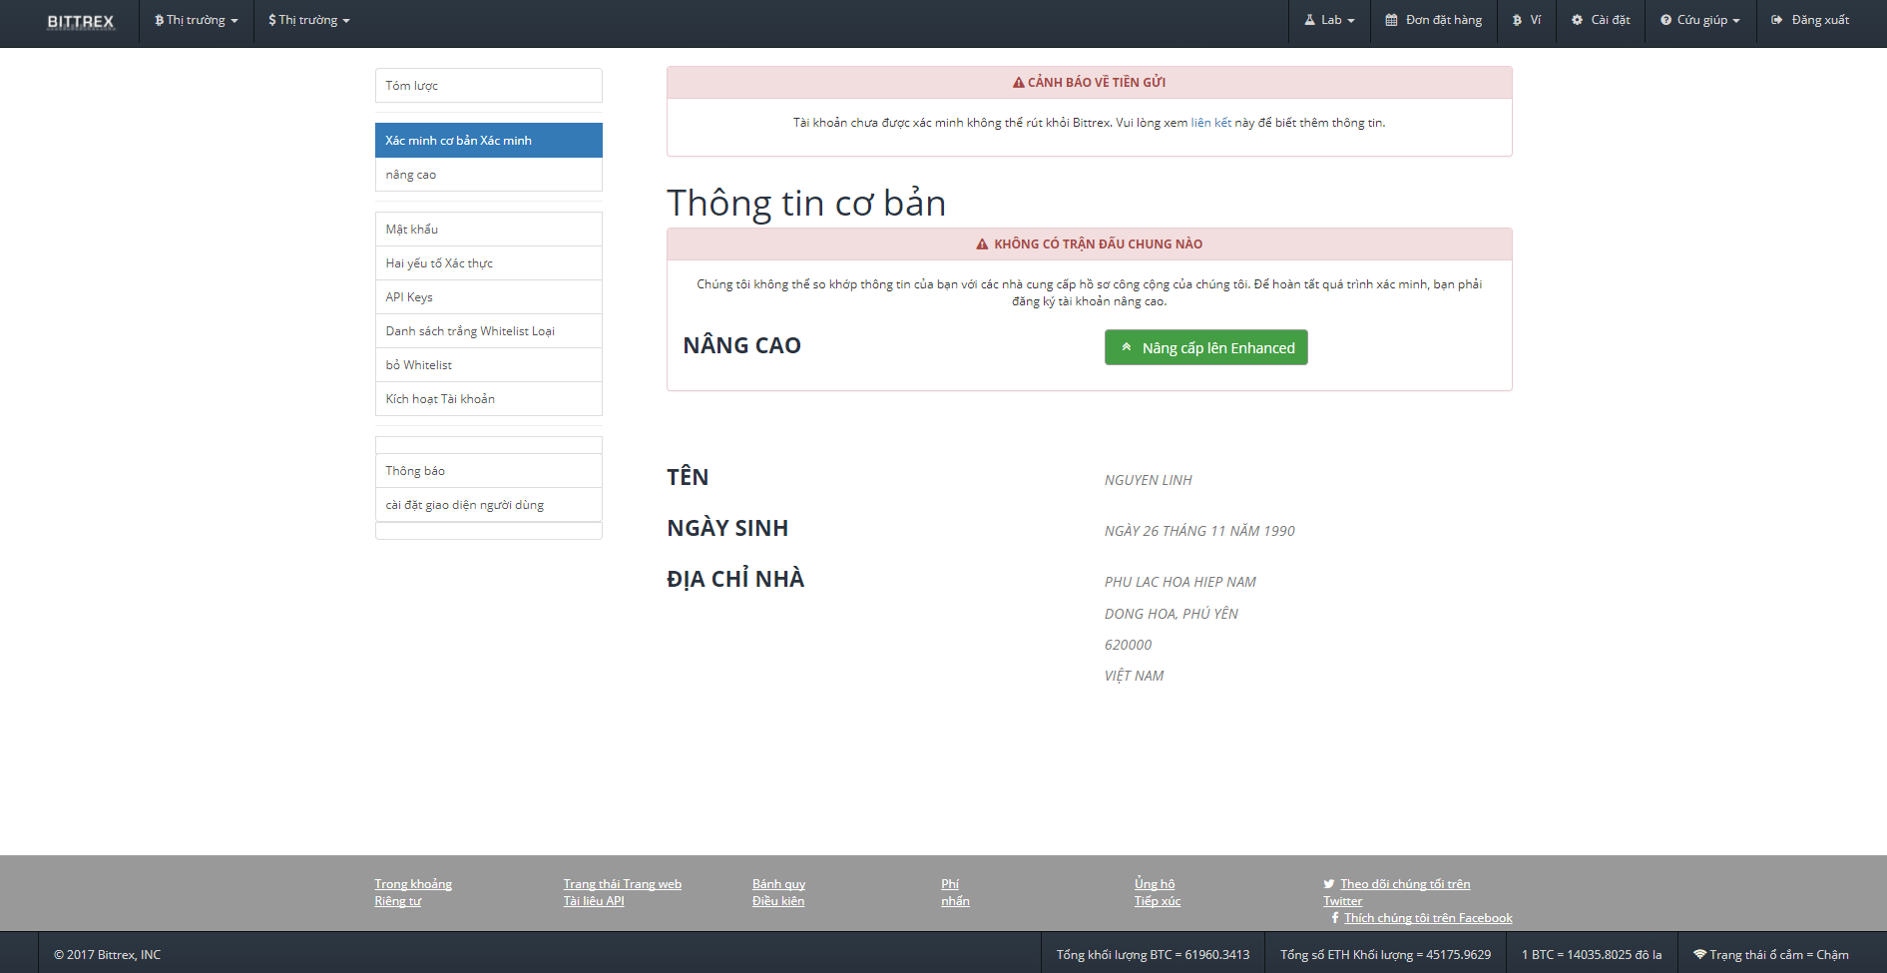Image resolution: width=1887 pixels, height=973 pixels.
Task: Open Tiếp xúc footer link
Action: 1158,901
